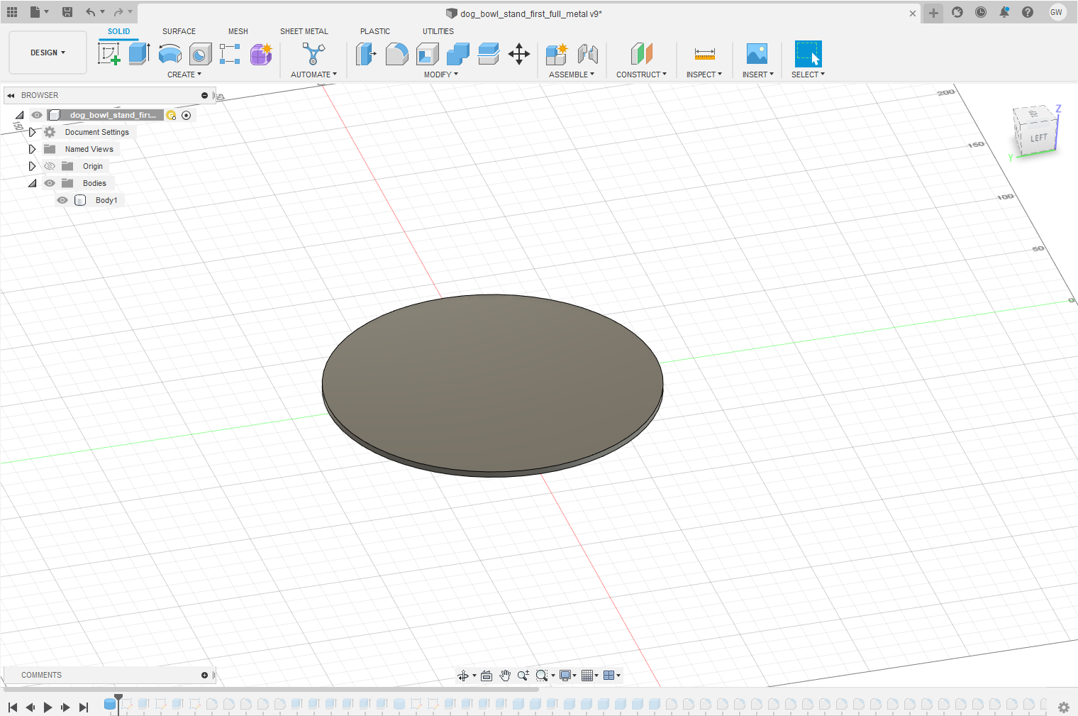Activate the Fillet tool
Viewport: 1078px width, 716px height.
click(x=396, y=54)
